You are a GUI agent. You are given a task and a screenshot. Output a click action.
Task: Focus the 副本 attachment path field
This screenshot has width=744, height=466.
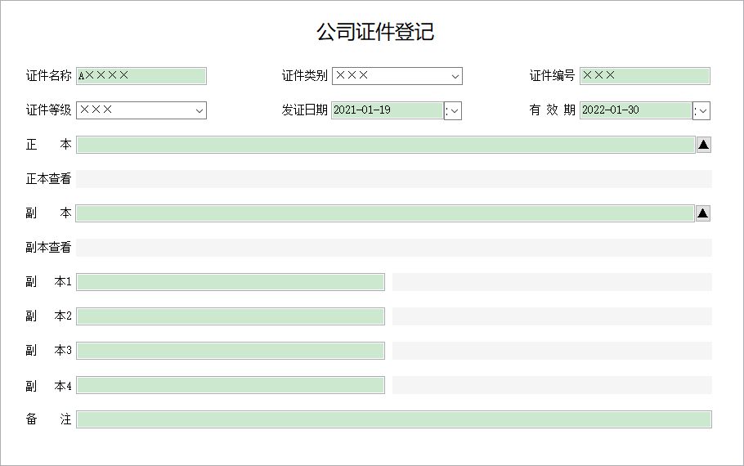pos(385,213)
